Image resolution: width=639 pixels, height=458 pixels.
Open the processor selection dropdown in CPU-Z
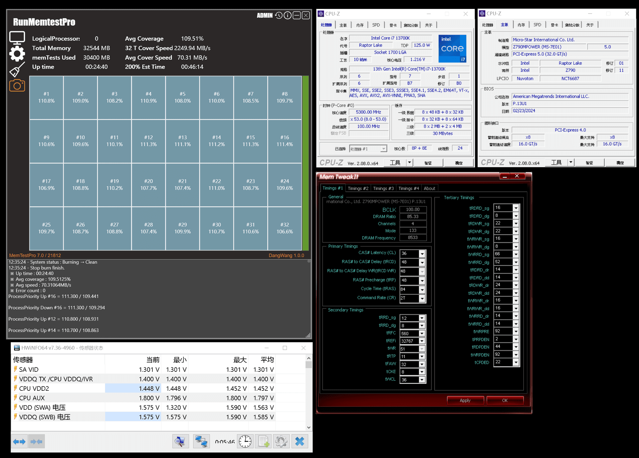(384, 149)
